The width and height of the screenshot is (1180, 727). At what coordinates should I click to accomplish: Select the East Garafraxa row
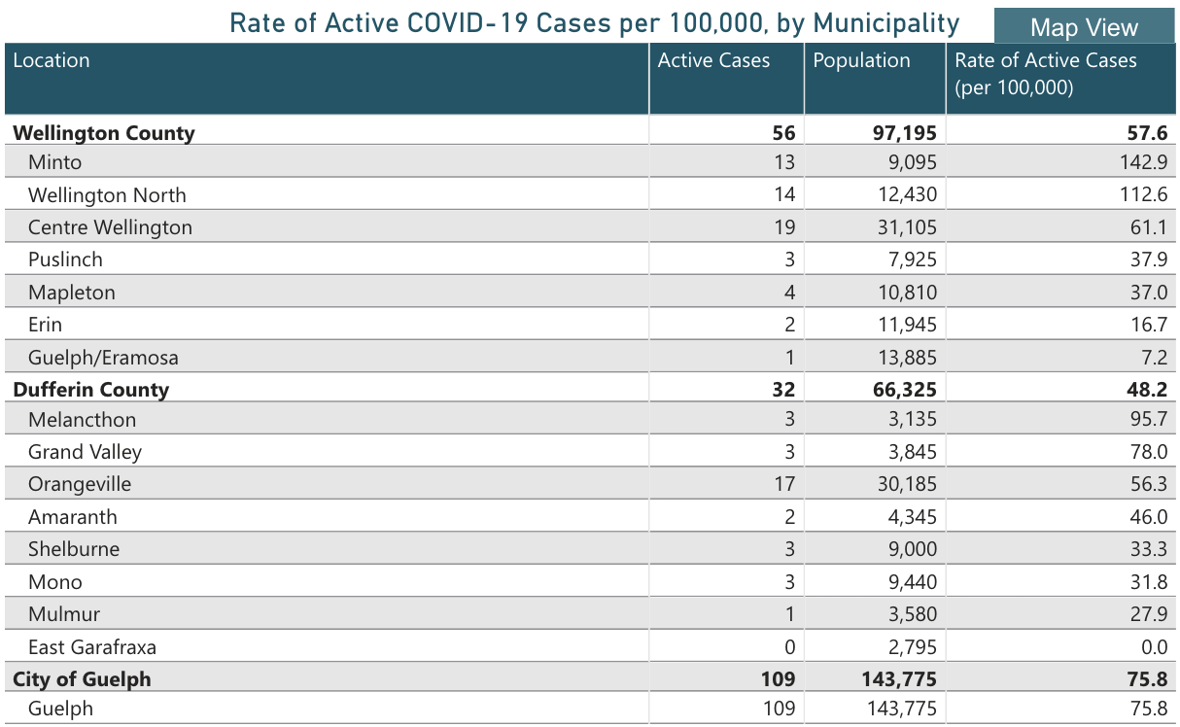click(92, 646)
